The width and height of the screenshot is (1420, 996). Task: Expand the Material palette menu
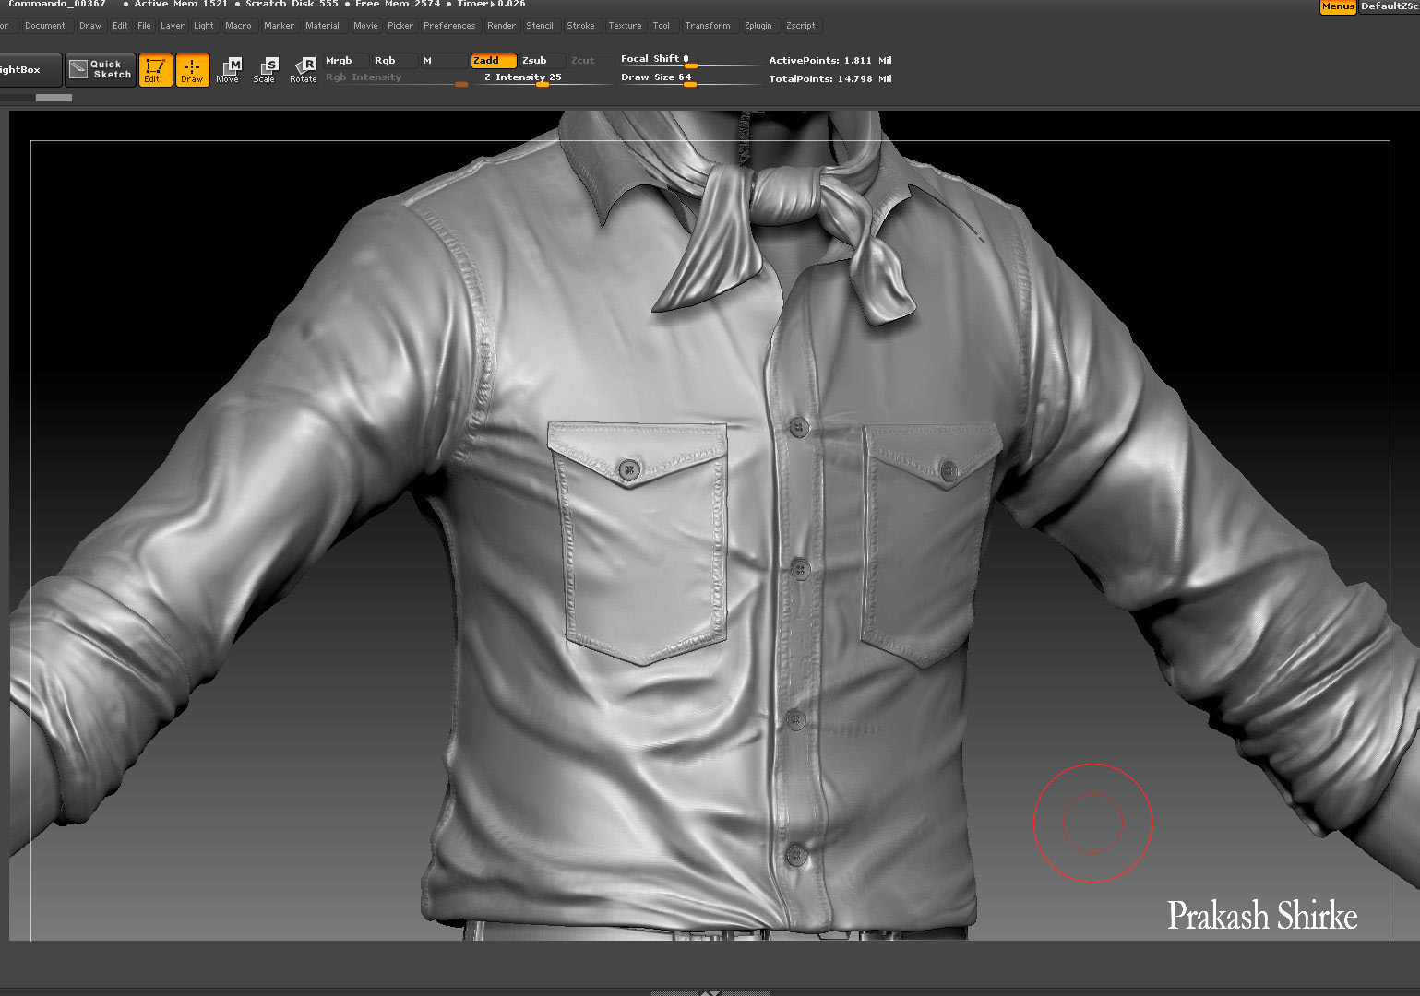pyautogui.click(x=322, y=26)
